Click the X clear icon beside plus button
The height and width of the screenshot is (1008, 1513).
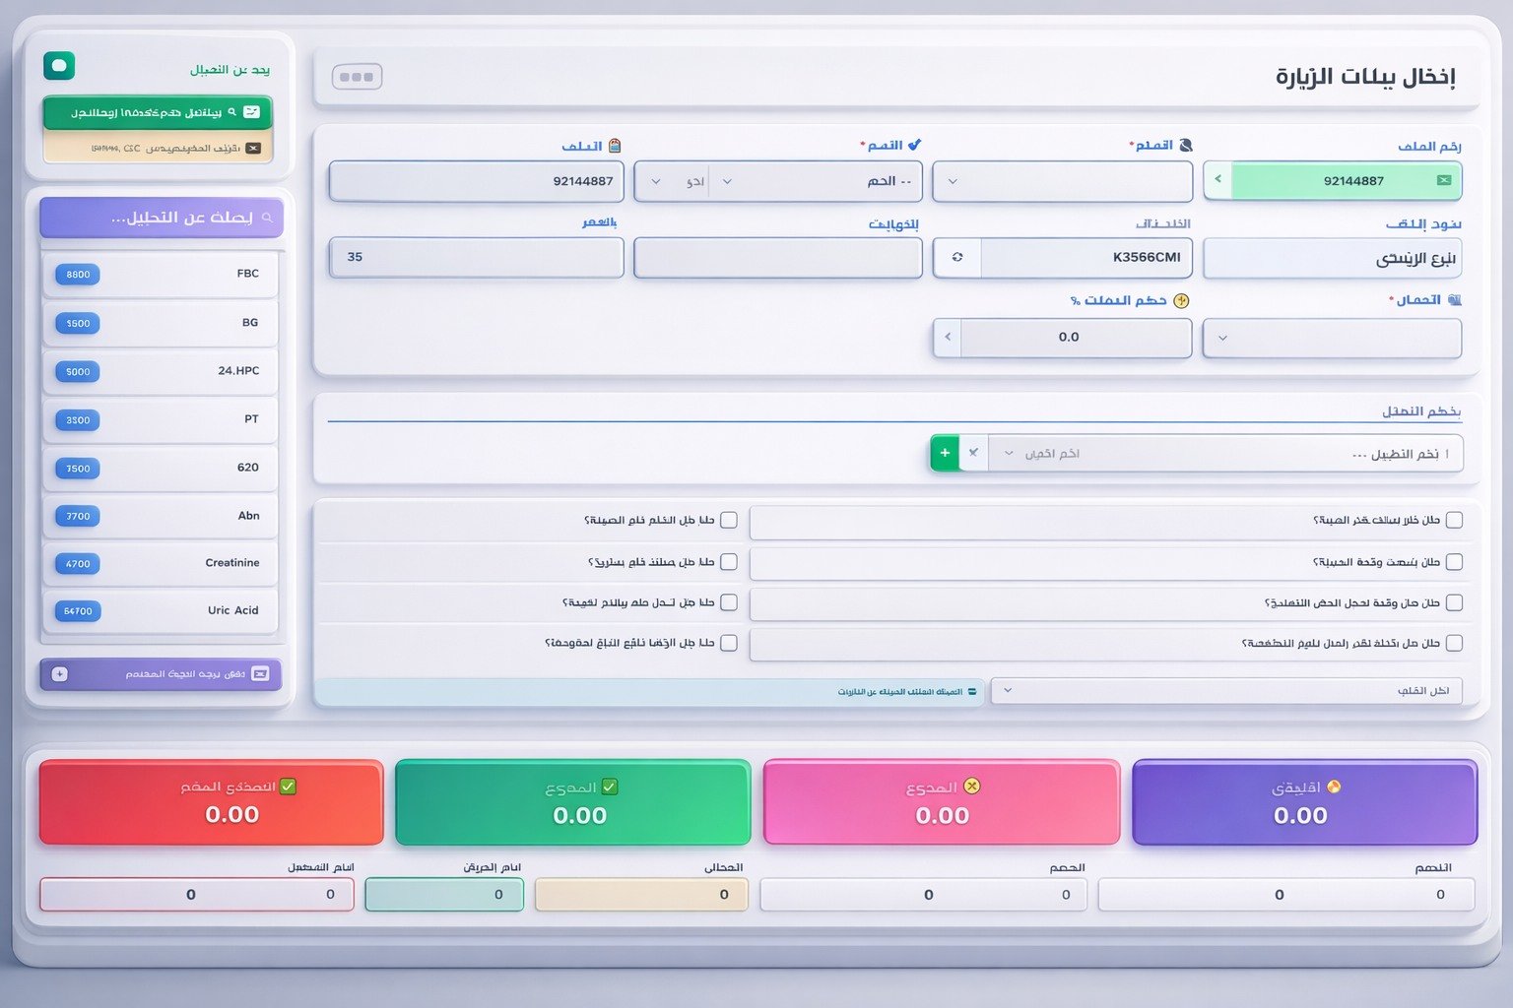[x=973, y=453]
